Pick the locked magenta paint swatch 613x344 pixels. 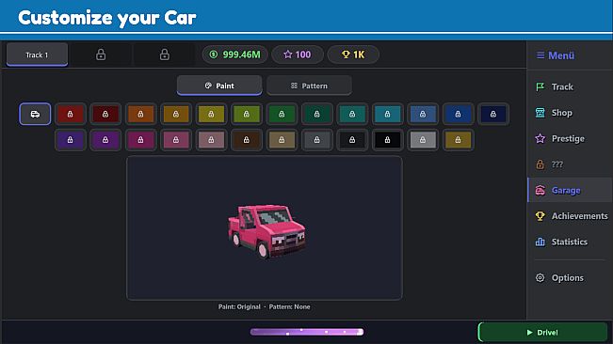140,140
